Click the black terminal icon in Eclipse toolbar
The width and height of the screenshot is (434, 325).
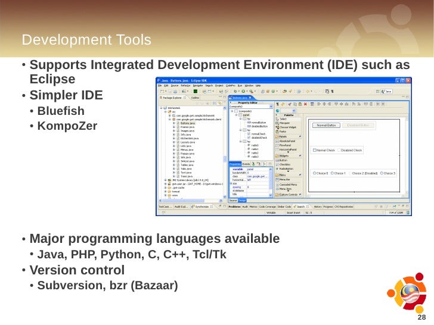click(x=196, y=92)
